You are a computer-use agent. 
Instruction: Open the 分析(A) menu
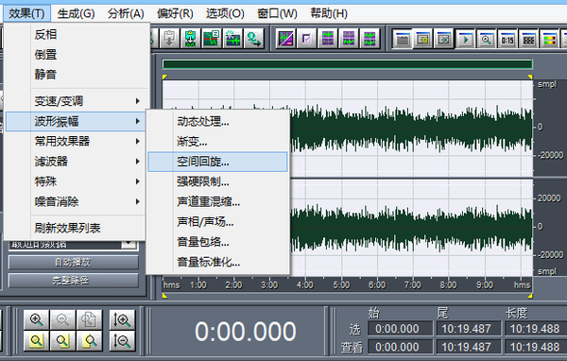[x=126, y=14]
